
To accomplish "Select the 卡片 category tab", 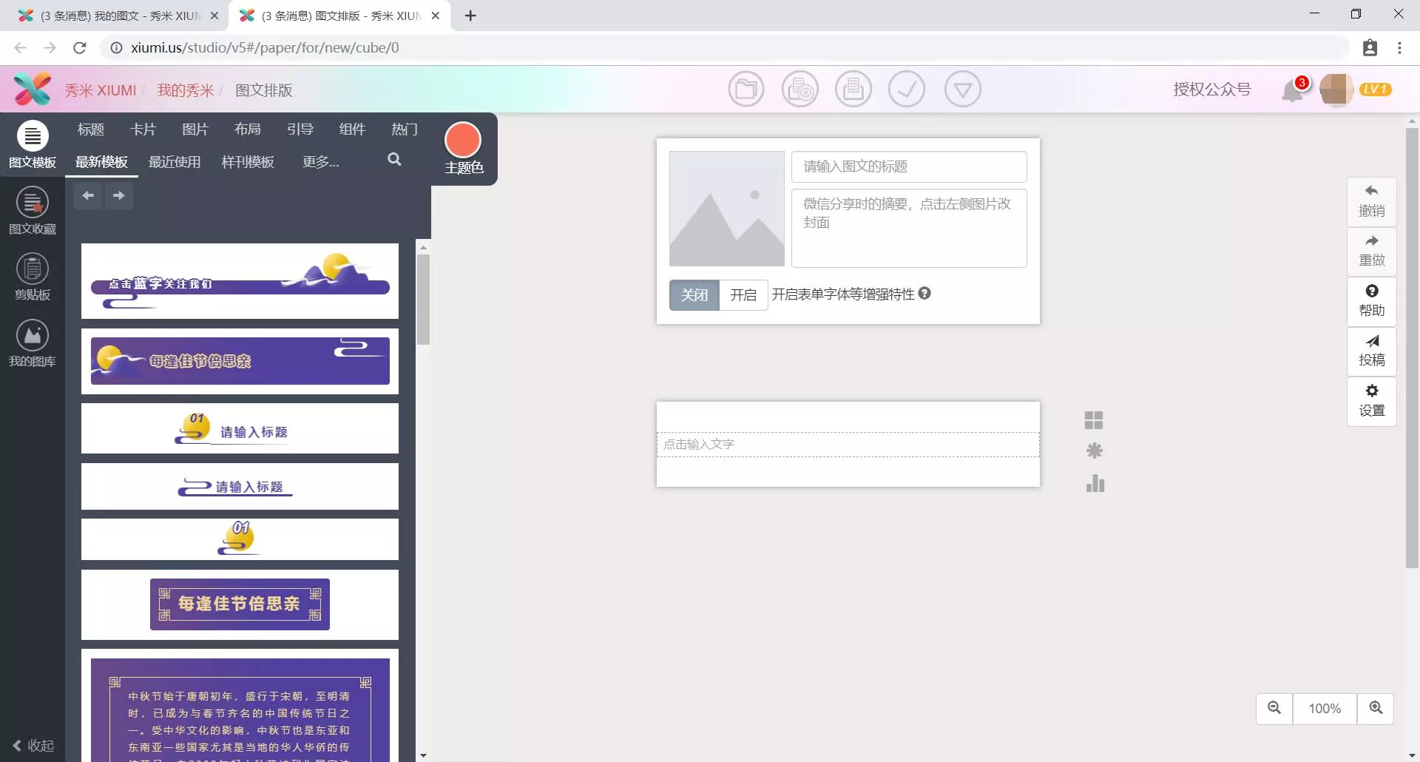I will coord(143,129).
